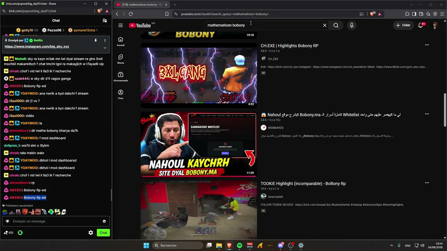Start voice search with the microphone
Viewport: 447px width, 251px height.
pos(352,25)
